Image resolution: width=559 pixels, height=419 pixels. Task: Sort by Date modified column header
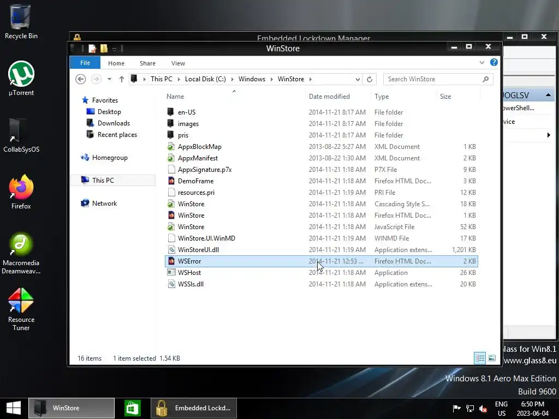338,97
